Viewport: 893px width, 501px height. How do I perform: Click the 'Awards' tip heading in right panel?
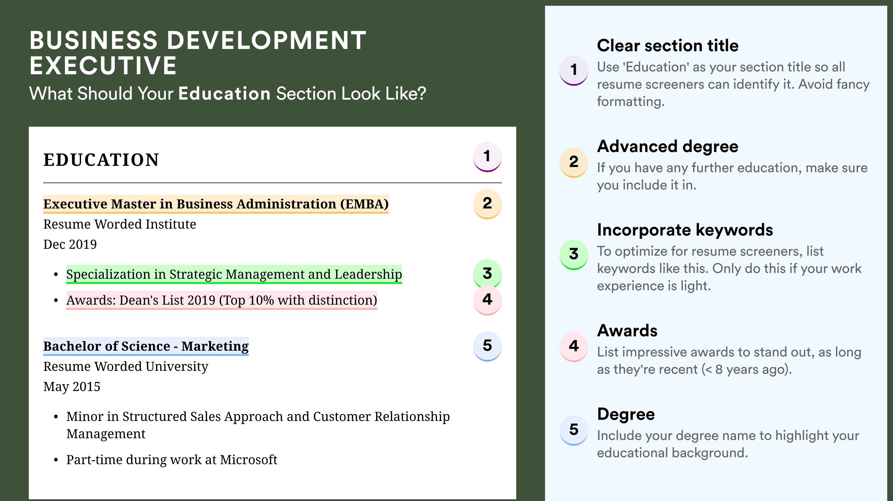pyautogui.click(x=627, y=331)
